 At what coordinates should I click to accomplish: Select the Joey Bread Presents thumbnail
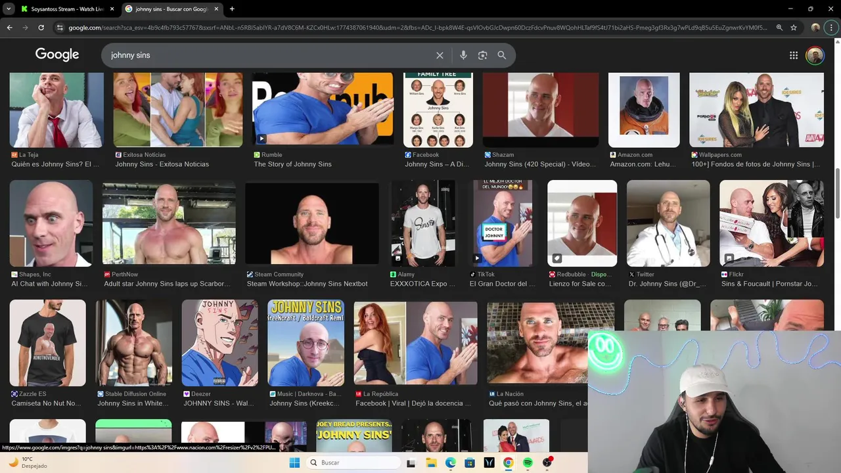[354, 436]
